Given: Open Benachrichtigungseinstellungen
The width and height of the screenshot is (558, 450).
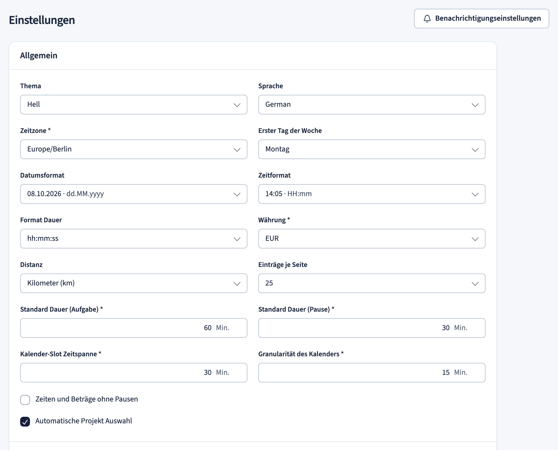Looking at the screenshot, I should coord(482,18).
